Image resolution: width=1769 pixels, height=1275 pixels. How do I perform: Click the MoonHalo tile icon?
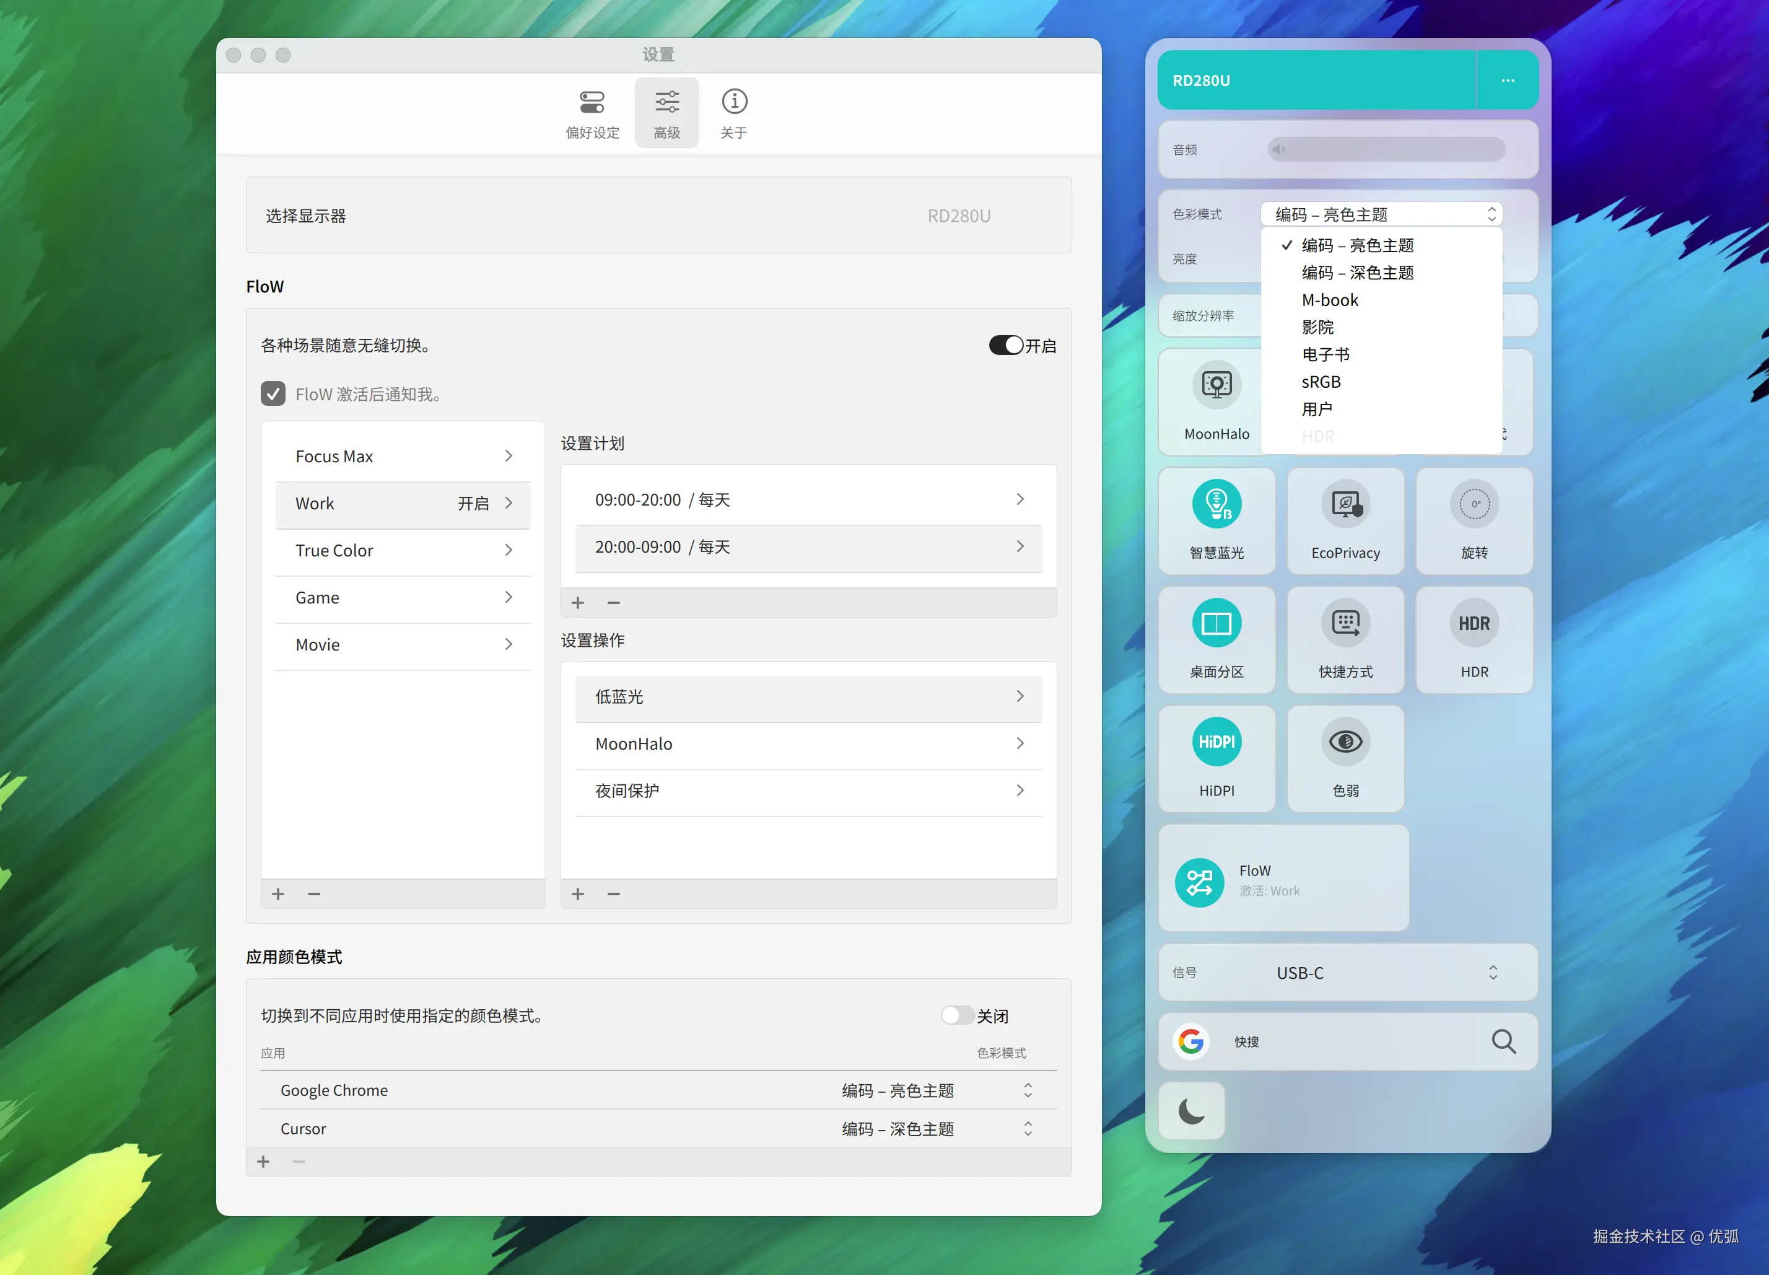click(x=1216, y=385)
